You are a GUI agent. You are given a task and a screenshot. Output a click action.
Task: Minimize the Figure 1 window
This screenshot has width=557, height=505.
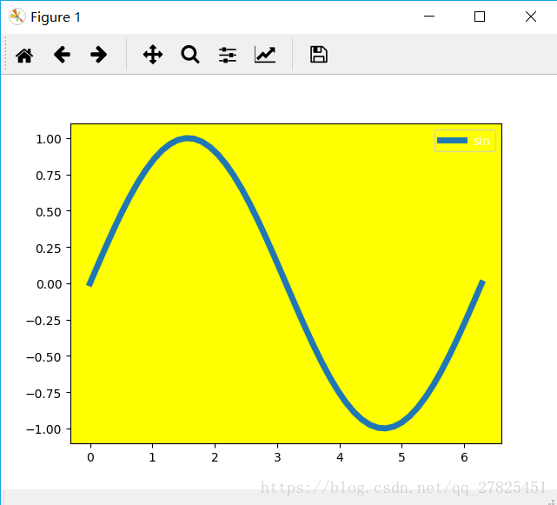(x=429, y=17)
